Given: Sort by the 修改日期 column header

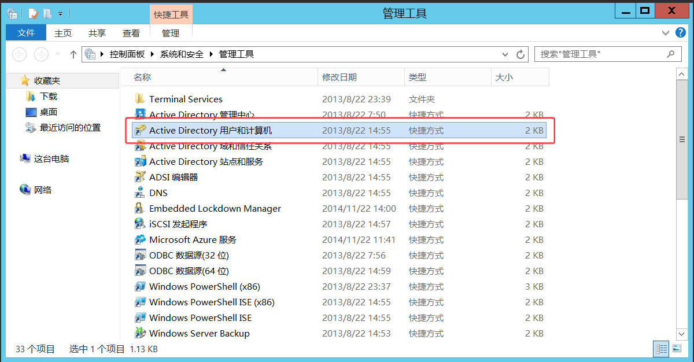Looking at the screenshot, I should (x=361, y=77).
